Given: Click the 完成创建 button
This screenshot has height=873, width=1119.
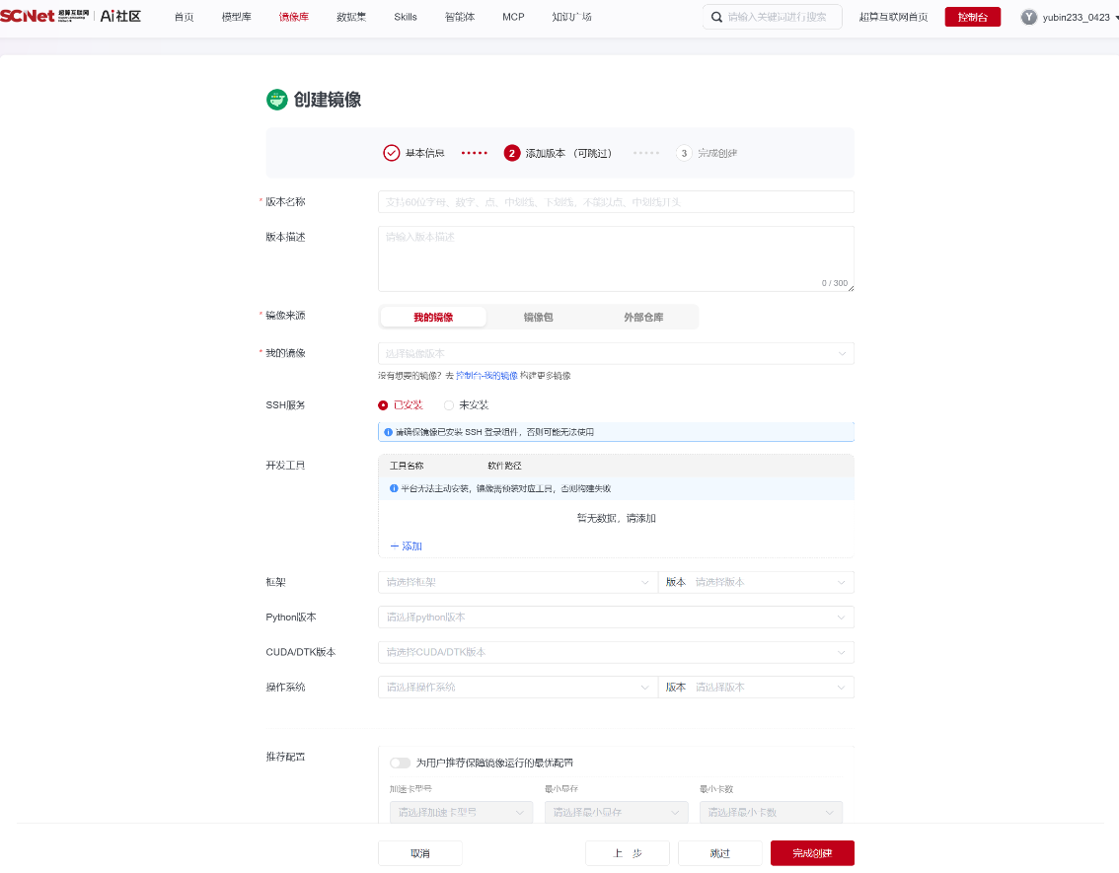Looking at the screenshot, I should 812,853.
